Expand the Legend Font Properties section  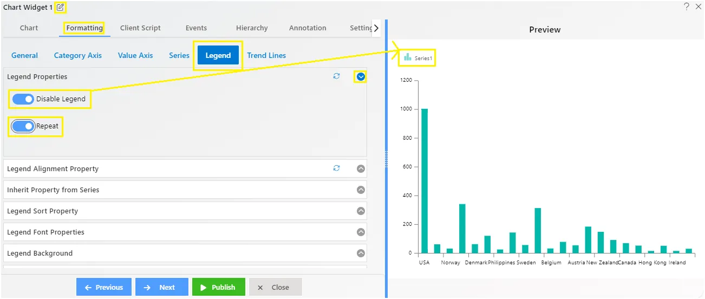(361, 232)
